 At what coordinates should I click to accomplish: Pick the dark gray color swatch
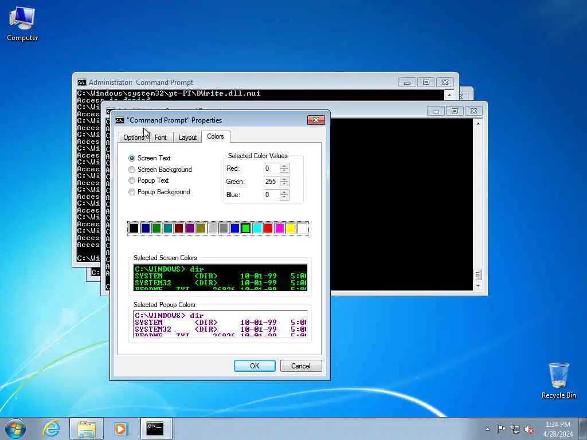tap(224, 228)
